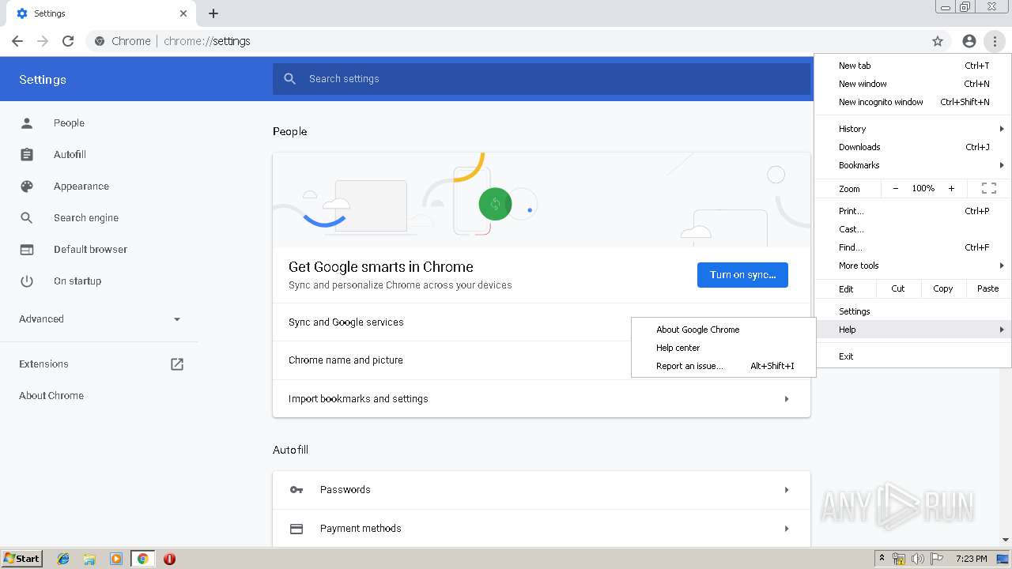Viewport: 1012px width, 569px height.
Task: Open the Payment methods row arrow
Action: click(x=787, y=529)
